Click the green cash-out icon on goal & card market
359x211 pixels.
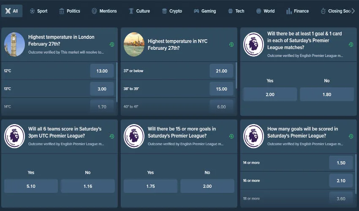[351, 44]
